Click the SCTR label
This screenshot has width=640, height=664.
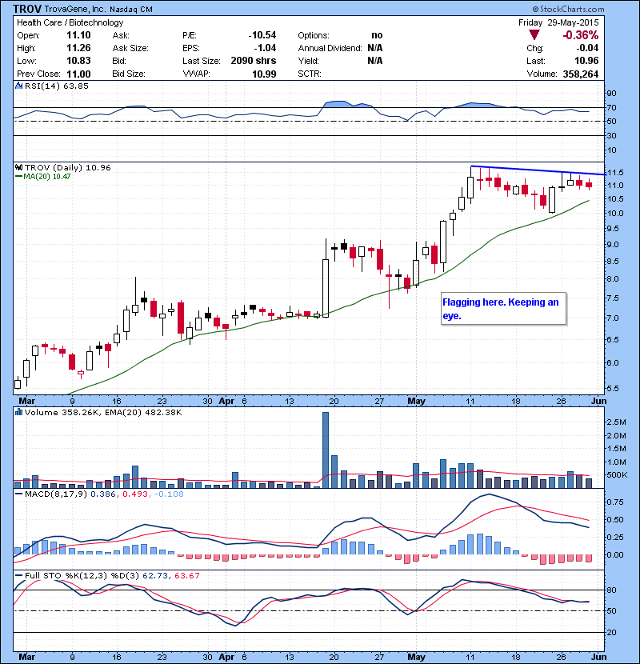(x=309, y=74)
